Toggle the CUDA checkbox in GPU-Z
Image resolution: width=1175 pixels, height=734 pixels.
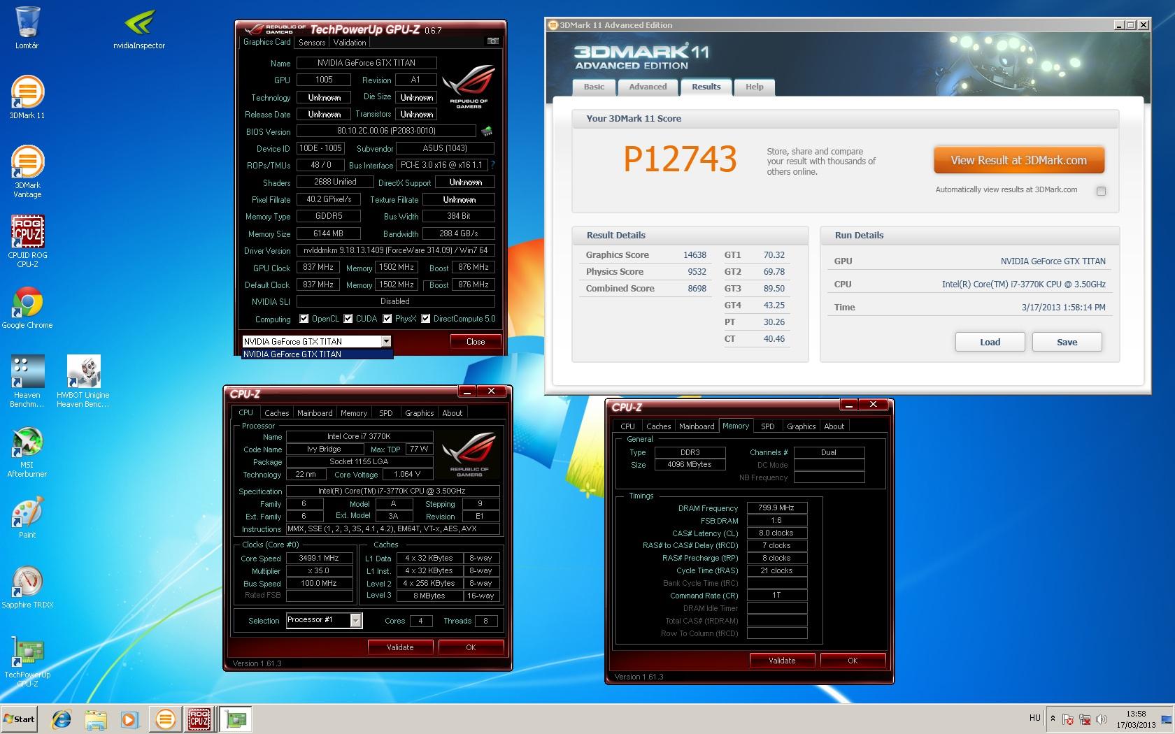pyautogui.click(x=348, y=319)
